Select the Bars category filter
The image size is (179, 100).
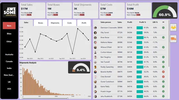(x=9, y=26)
